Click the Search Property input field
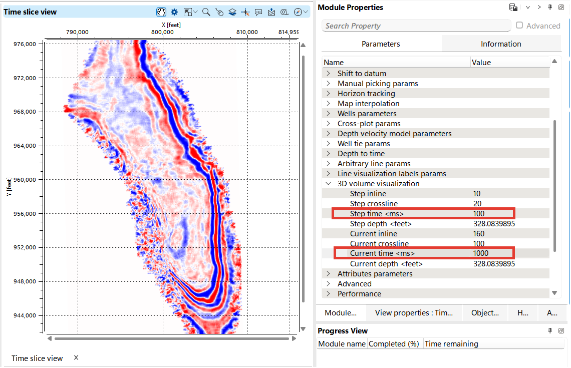The height and width of the screenshot is (368, 571). point(416,26)
